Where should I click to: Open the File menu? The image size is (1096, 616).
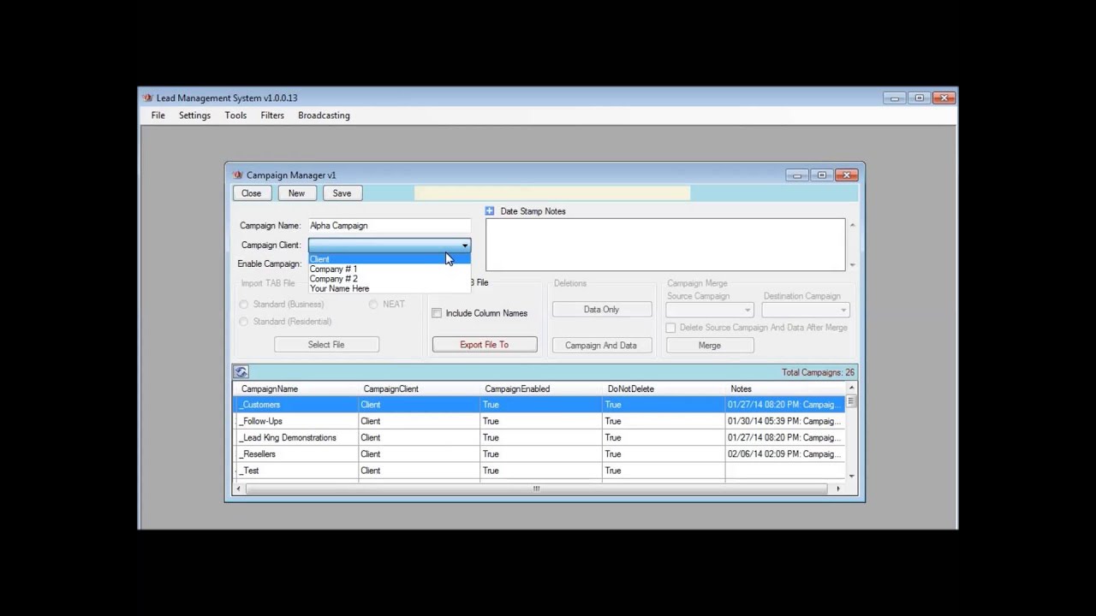coord(158,115)
